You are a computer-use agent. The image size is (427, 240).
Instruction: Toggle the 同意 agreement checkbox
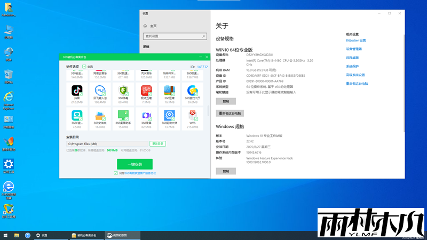[x=116, y=173]
